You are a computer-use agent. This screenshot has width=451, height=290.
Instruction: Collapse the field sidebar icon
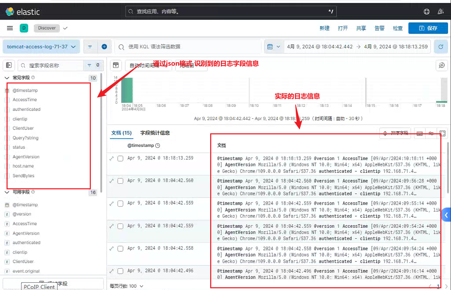(9, 65)
